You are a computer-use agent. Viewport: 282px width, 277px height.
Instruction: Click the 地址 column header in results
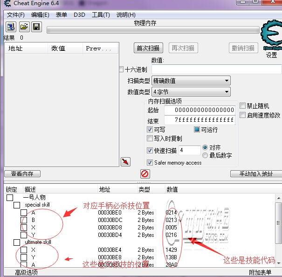[x=26, y=48]
